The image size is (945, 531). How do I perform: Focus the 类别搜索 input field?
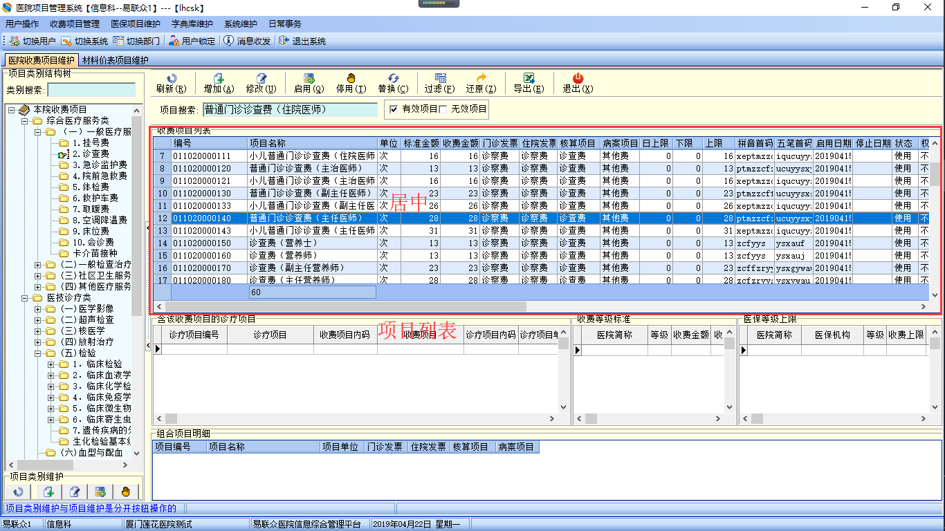tap(91, 90)
